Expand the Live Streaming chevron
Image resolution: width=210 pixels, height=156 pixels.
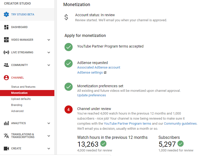click(x=49, y=52)
